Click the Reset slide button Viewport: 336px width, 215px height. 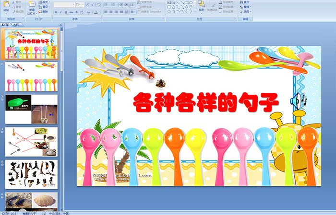(x=44, y=7)
